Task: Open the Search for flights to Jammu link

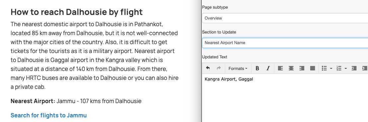Action: point(48,115)
